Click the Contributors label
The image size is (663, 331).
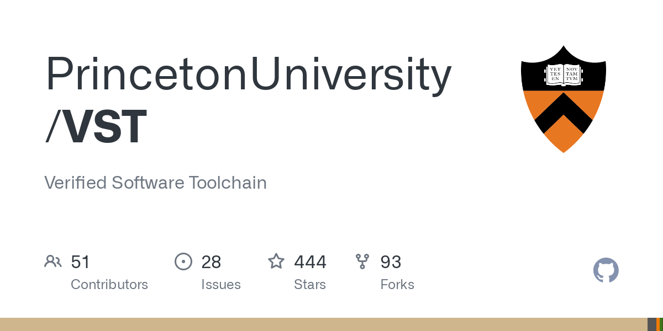109,285
